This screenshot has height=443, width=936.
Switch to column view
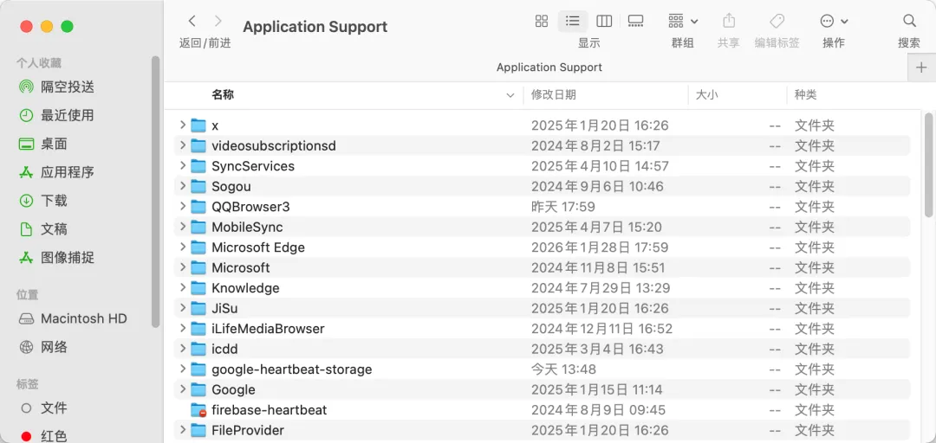click(605, 21)
